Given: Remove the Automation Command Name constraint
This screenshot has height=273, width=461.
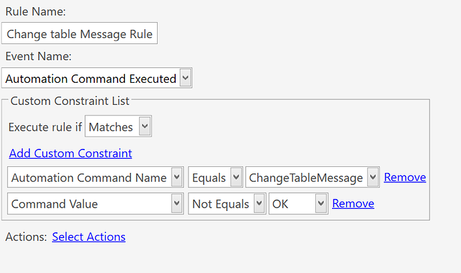Looking at the screenshot, I should (405, 178).
